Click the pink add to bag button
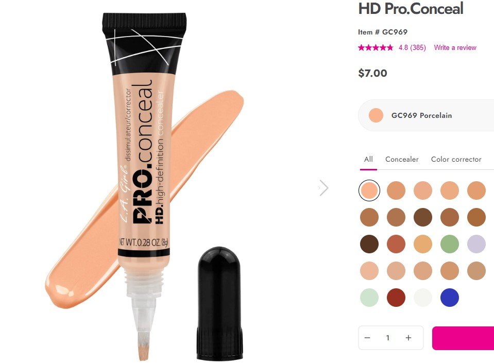 pyautogui.click(x=463, y=338)
